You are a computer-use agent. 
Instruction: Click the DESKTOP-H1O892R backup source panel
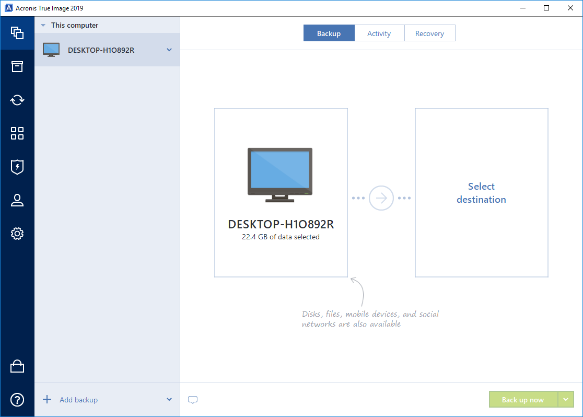pyautogui.click(x=281, y=193)
